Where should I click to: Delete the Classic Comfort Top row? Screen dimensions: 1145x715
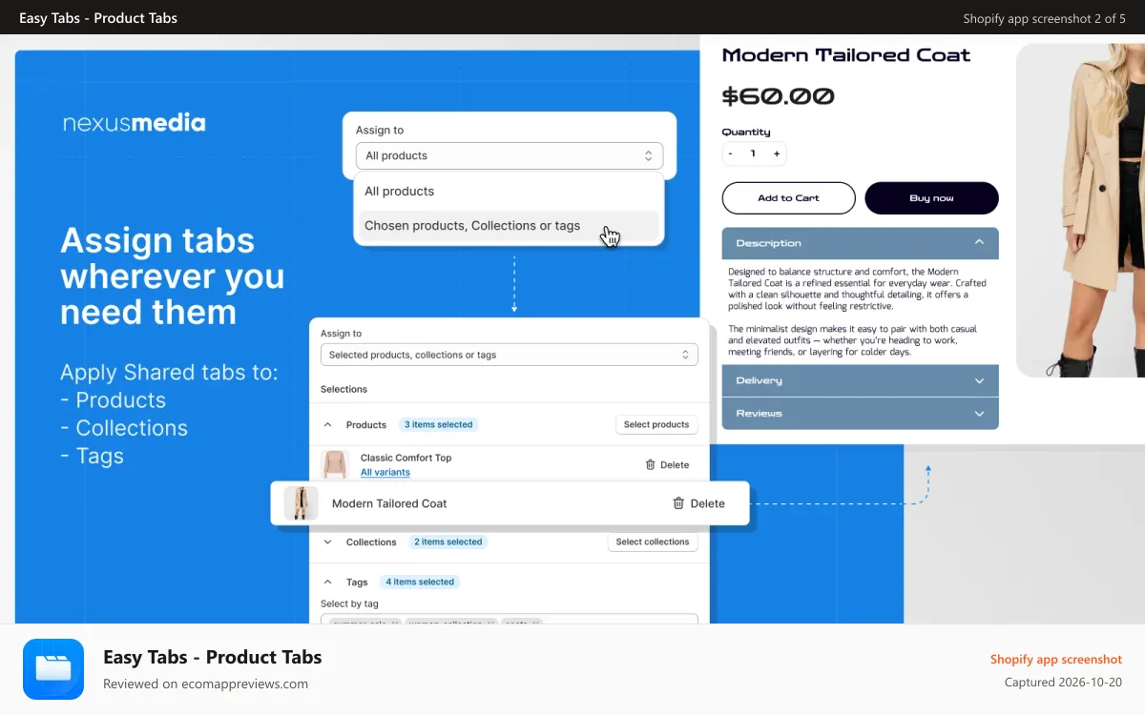(667, 465)
